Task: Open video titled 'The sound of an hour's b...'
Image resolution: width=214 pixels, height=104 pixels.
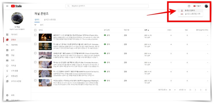Action: [76, 71]
